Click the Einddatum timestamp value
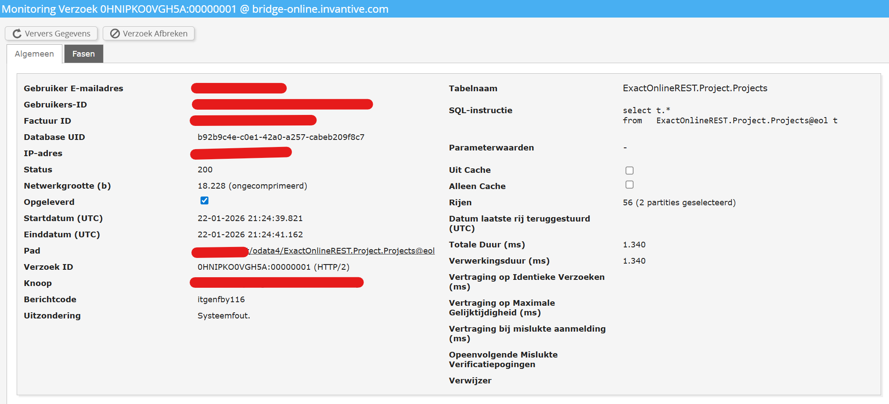This screenshot has width=889, height=404. (250, 234)
